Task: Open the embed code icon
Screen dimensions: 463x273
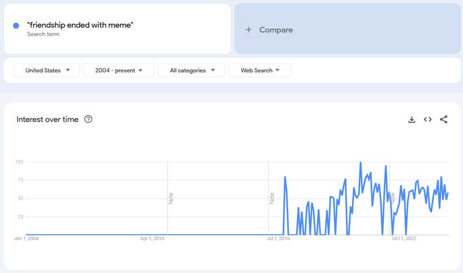Action: [428, 119]
